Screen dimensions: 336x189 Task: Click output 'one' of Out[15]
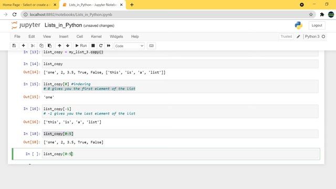(49, 97)
